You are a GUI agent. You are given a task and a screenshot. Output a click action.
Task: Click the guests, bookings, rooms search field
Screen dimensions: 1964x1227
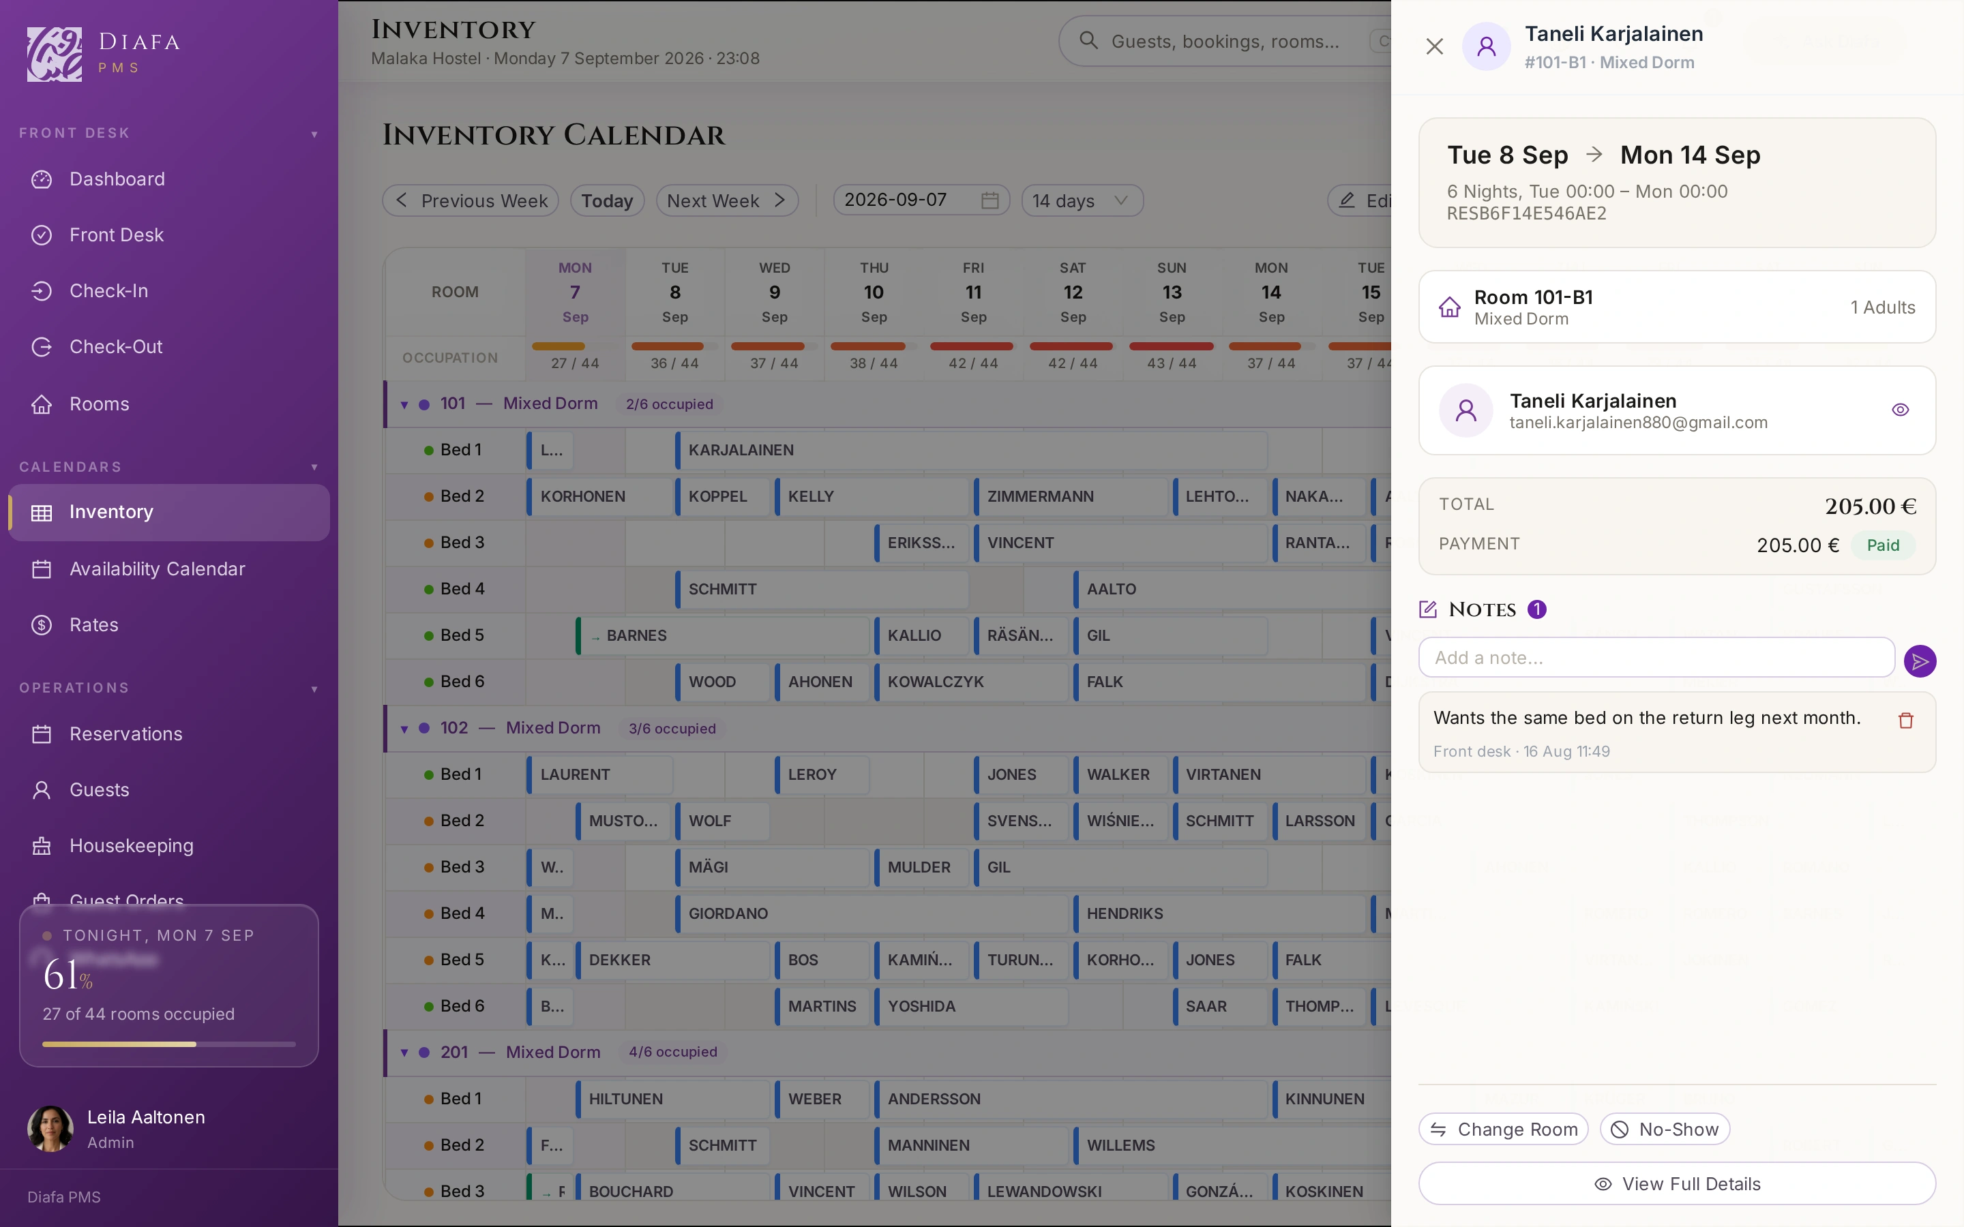click(x=1225, y=41)
